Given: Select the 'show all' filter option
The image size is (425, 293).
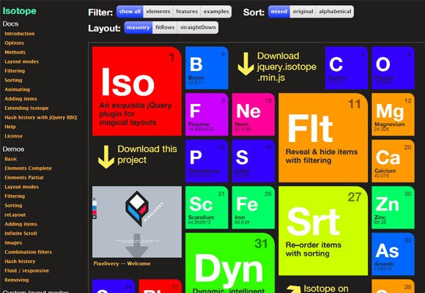Looking at the screenshot, I should pyautogui.click(x=130, y=12).
